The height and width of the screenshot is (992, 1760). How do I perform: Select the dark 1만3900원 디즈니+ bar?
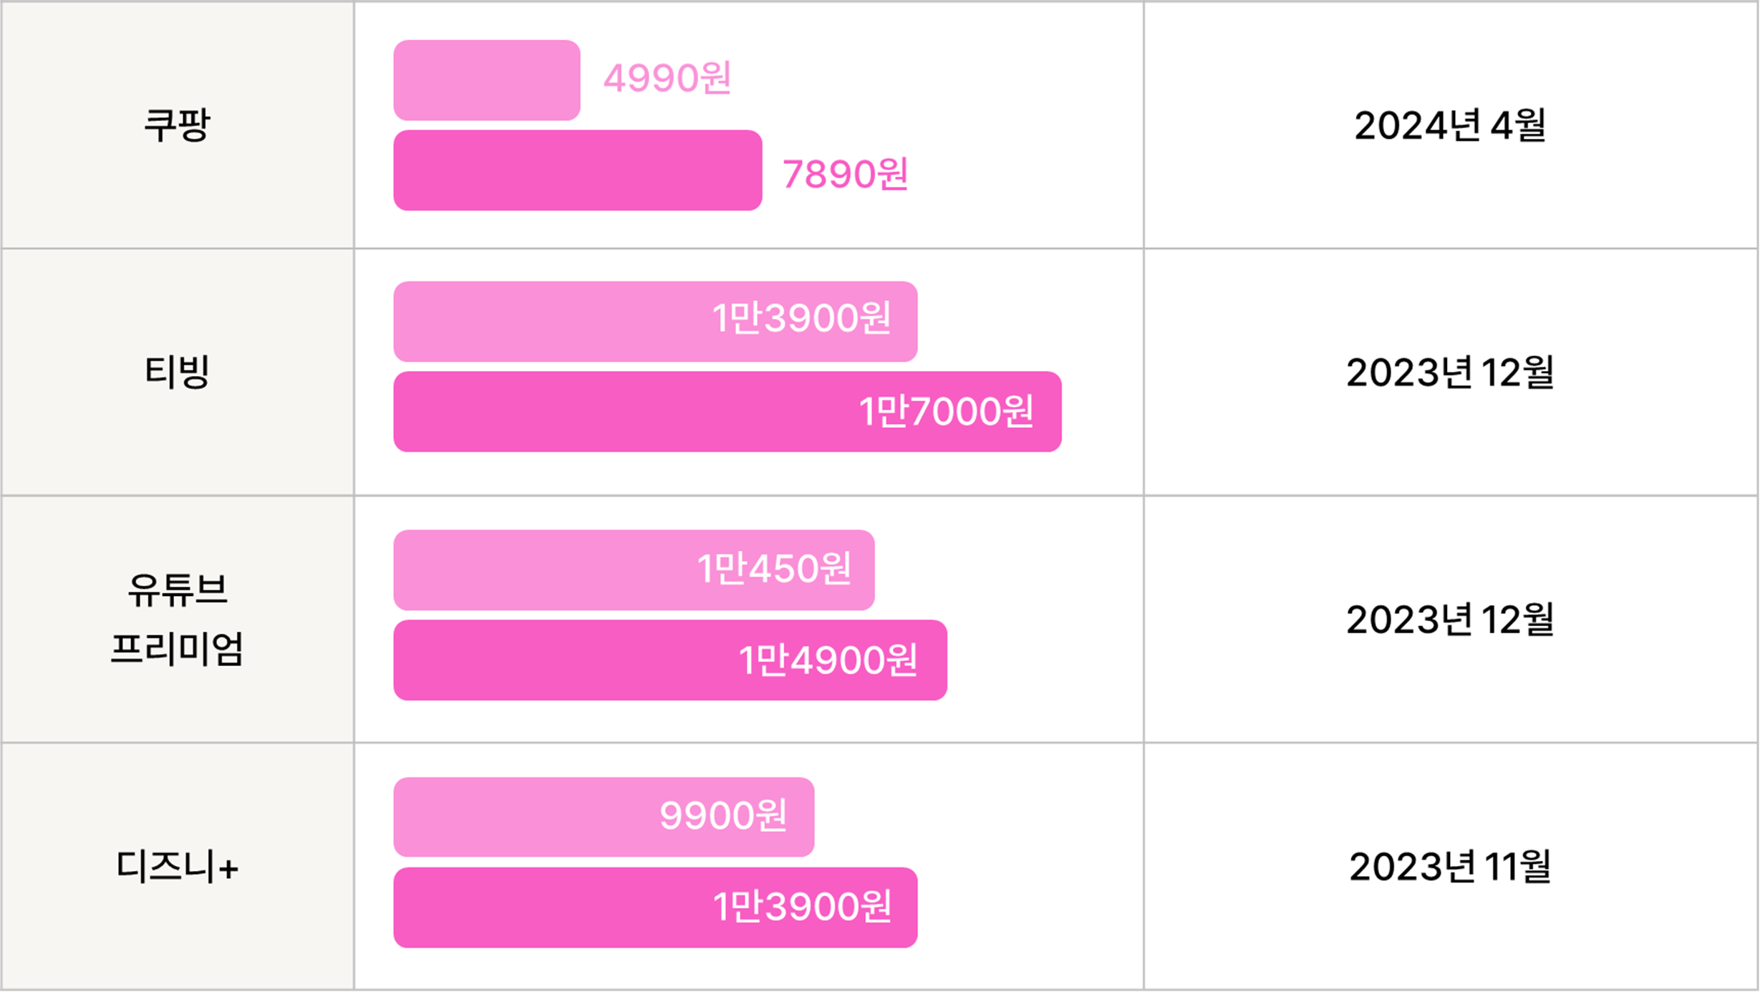[655, 908]
